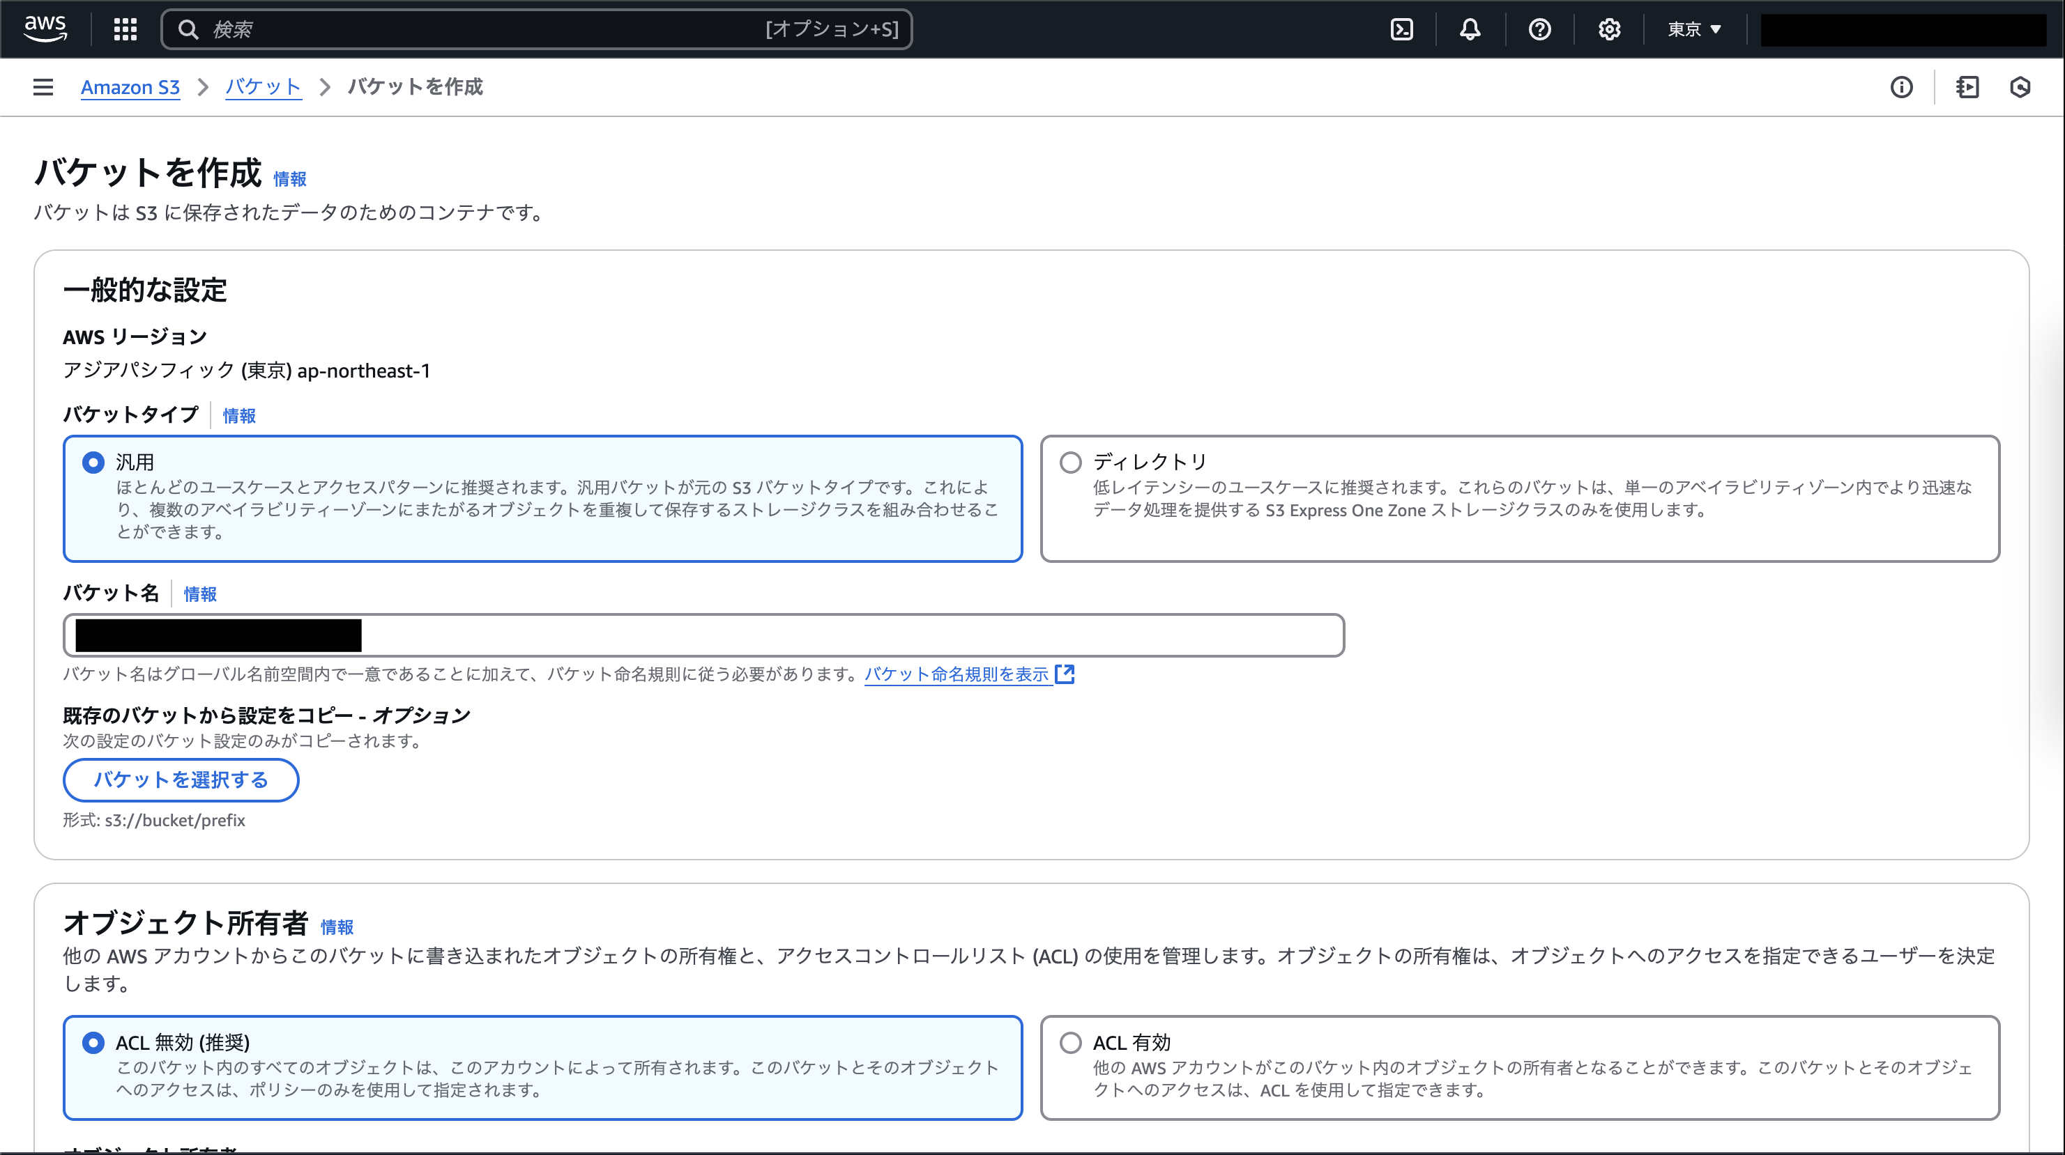The width and height of the screenshot is (2065, 1155).
Task: Click external link icon beside naming rules
Action: 1065,674
